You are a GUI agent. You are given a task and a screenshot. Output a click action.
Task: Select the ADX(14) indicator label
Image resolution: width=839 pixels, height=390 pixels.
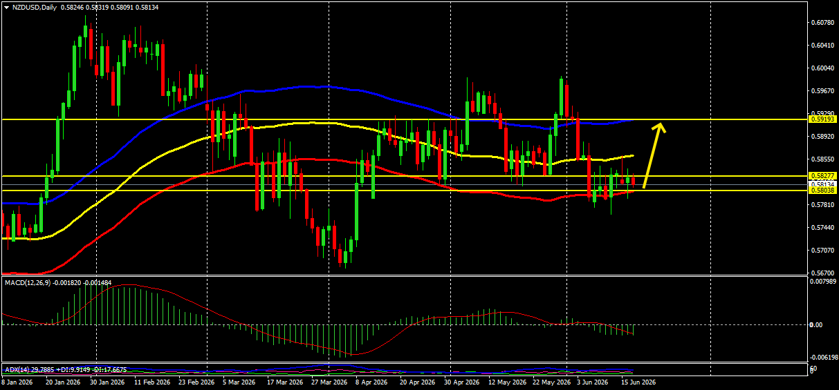click(17, 370)
